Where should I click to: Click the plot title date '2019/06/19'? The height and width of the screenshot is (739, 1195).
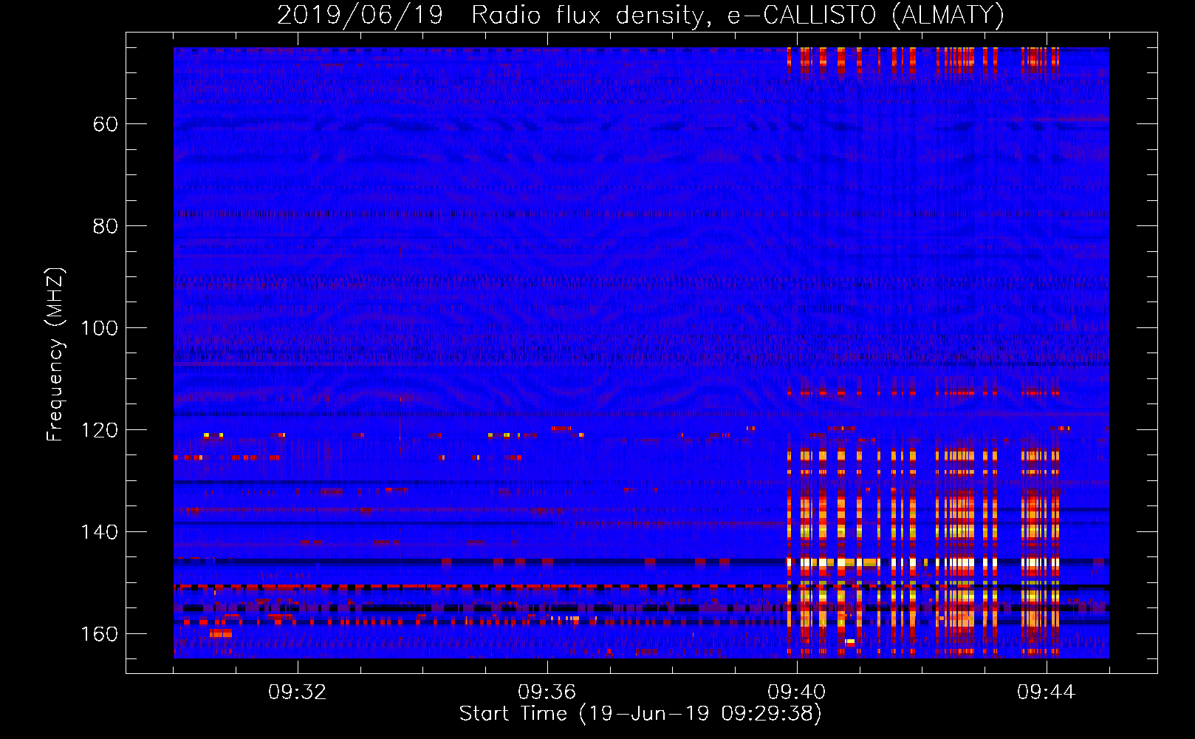360,15
